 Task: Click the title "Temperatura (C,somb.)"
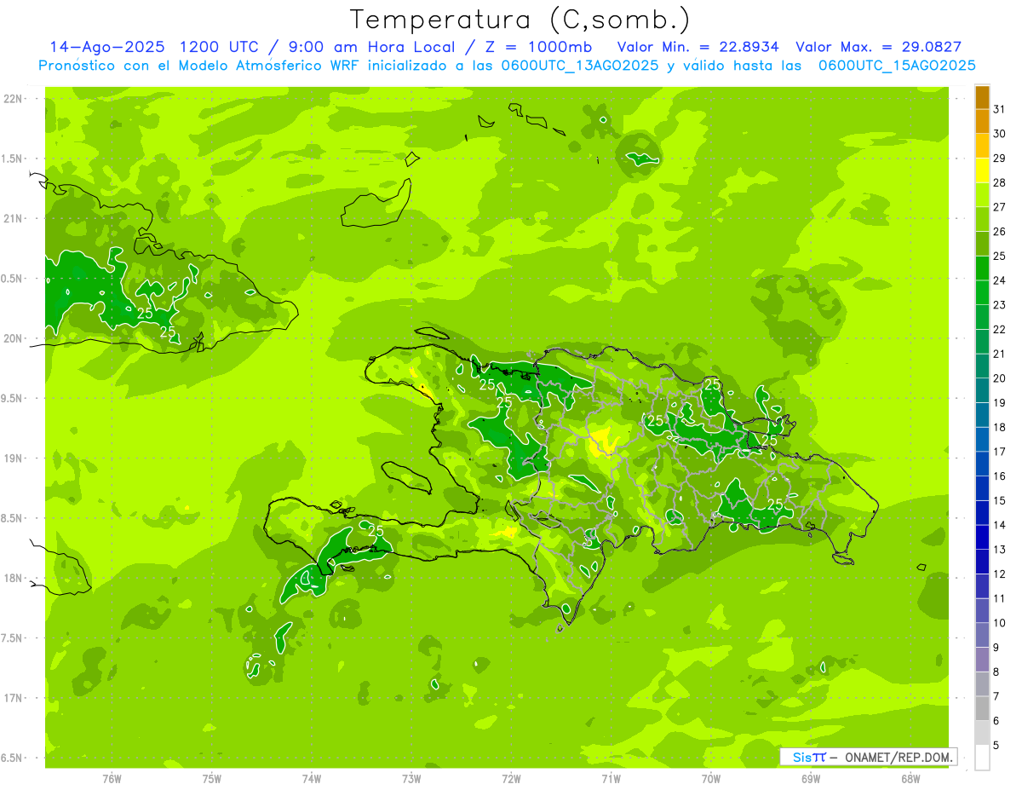520,20
